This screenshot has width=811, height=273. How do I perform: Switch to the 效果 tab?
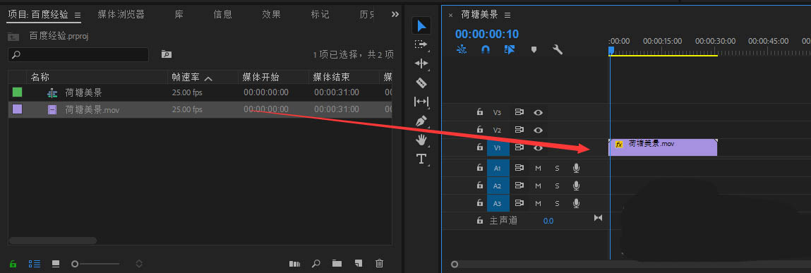tap(271, 14)
